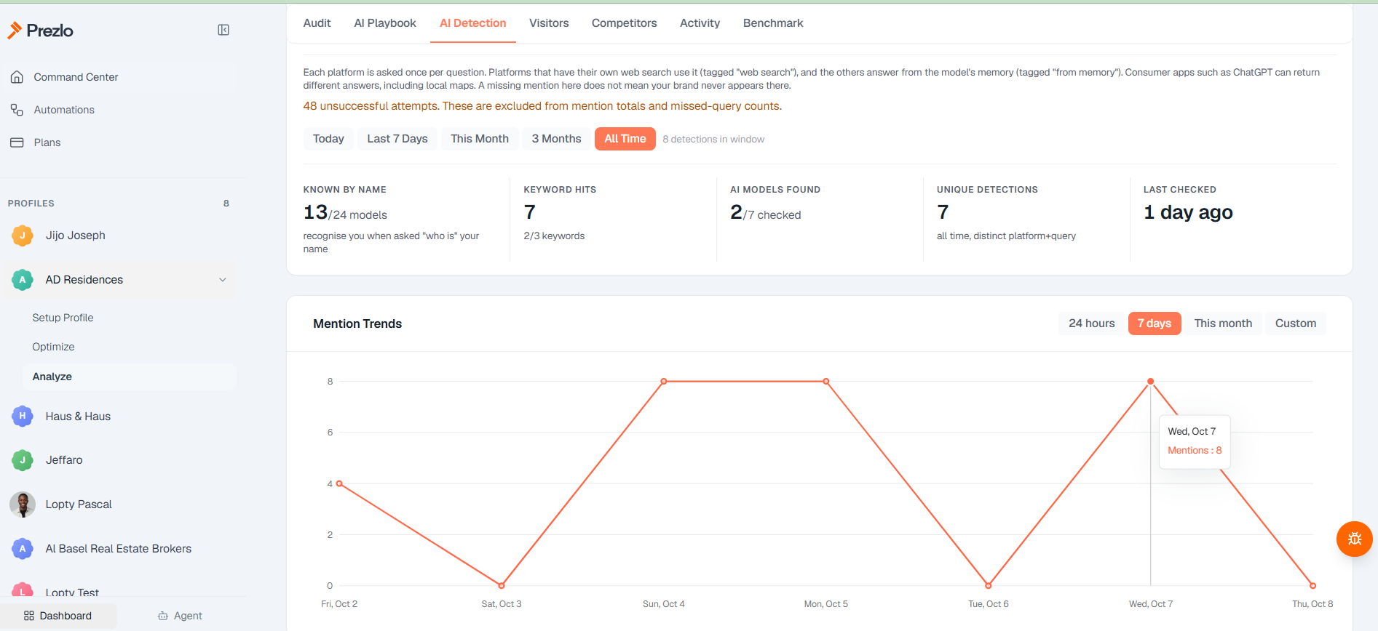Switch Mention Trends to This month

(1223, 323)
